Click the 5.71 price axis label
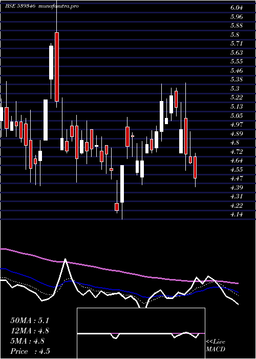 (237, 44)
